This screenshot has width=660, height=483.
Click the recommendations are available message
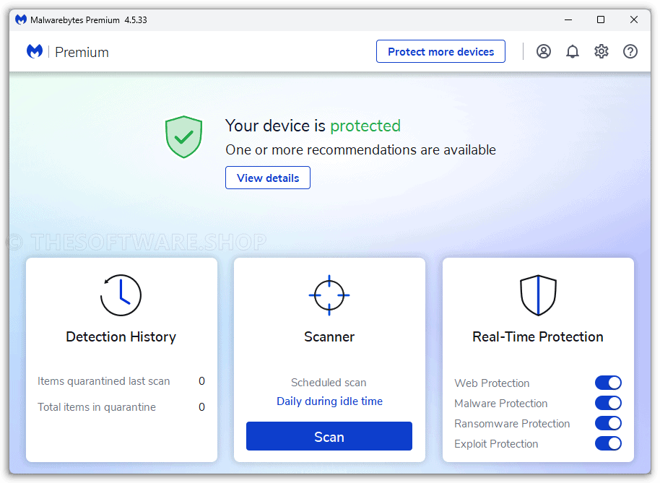(361, 149)
